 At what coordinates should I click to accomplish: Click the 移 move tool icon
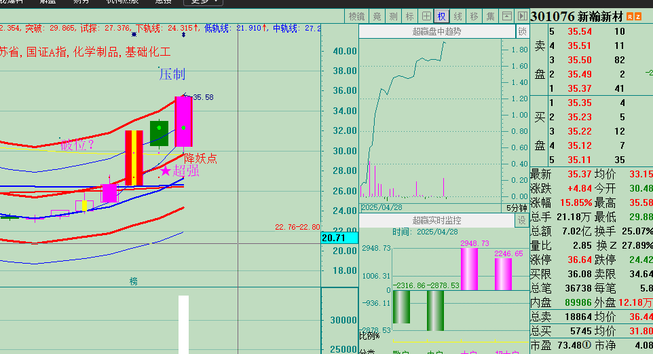click(474, 16)
